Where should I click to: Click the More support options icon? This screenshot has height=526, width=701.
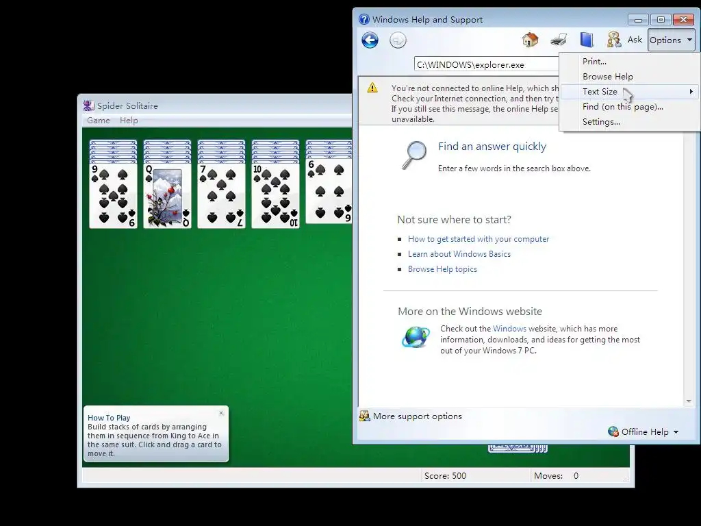(x=365, y=416)
